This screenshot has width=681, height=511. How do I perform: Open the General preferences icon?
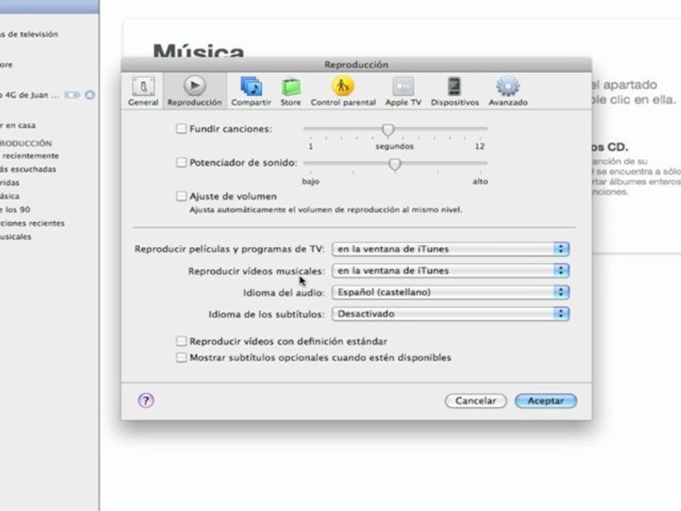pyautogui.click(x=143, y=92)
